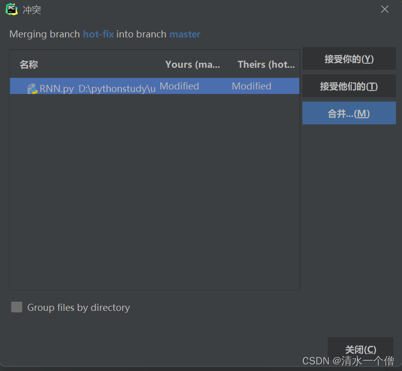Click the PyCharm logo icon in title bar
Image resolution: width=402 pixels, height=371 pixels.
click(x=12, y=9)
